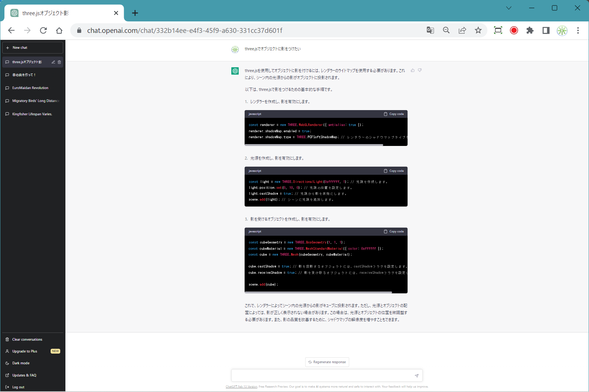Click Regenerate response button

[327, 362]
